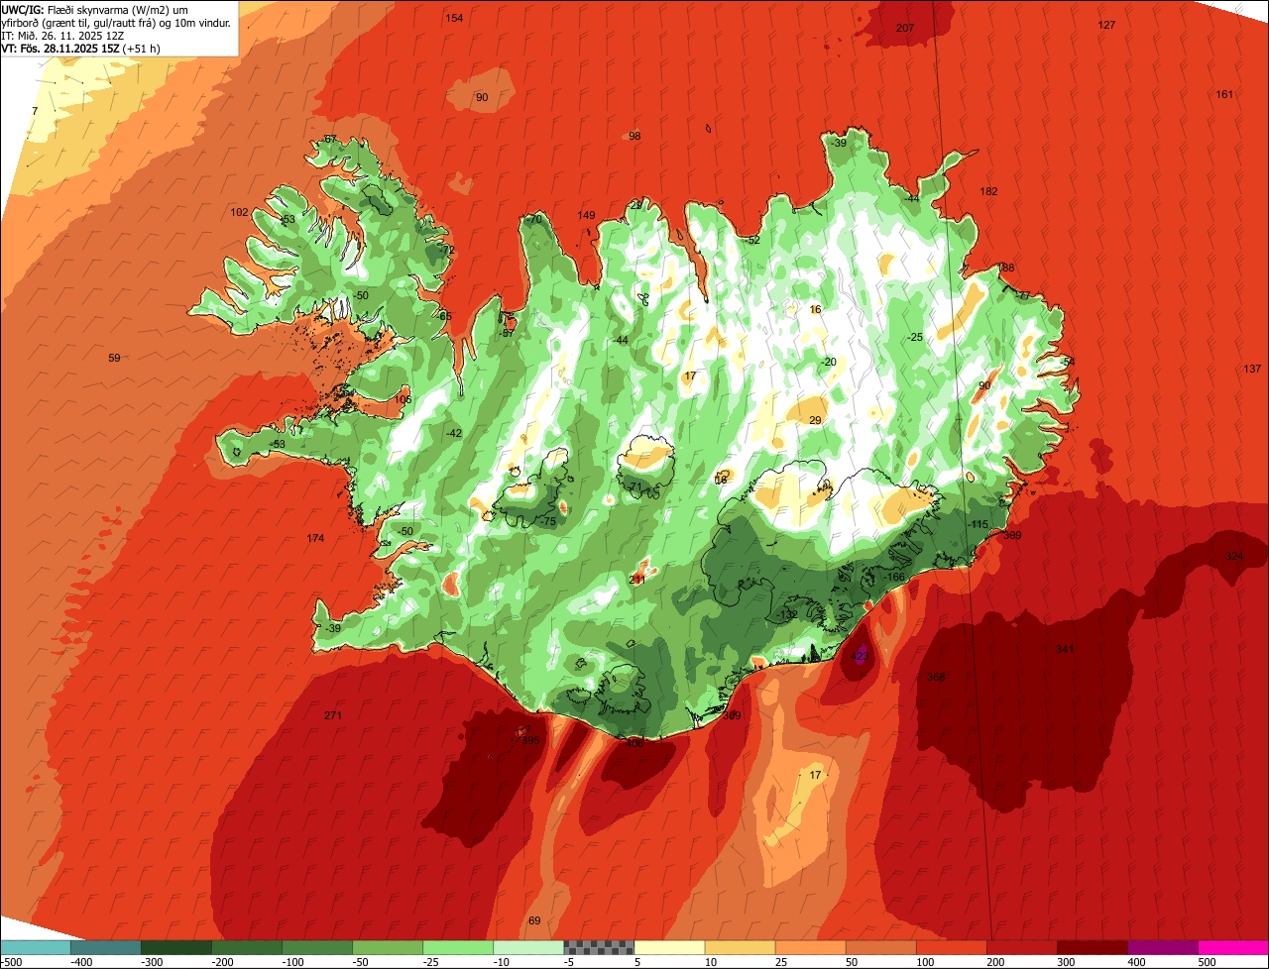1269x969 pixels.
Task: Click the palest green swatch from -10 to -5
Action: 528,947
